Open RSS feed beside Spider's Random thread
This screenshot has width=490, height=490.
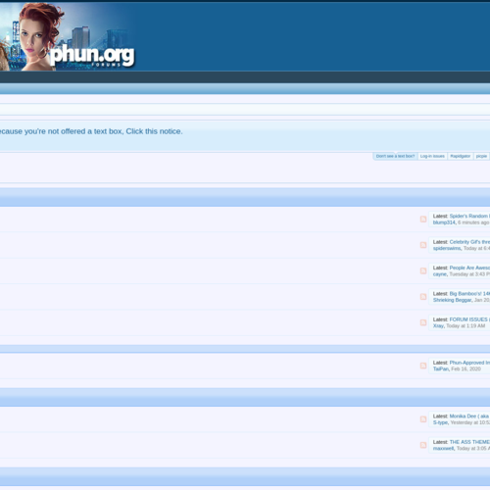tap(423, 220)
